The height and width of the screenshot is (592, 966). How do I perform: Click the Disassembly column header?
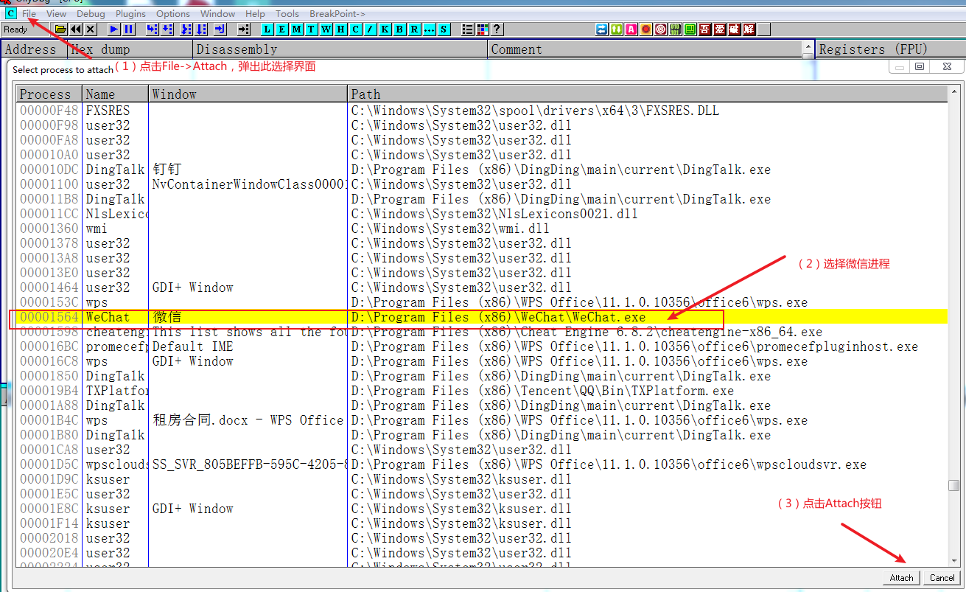340,49
